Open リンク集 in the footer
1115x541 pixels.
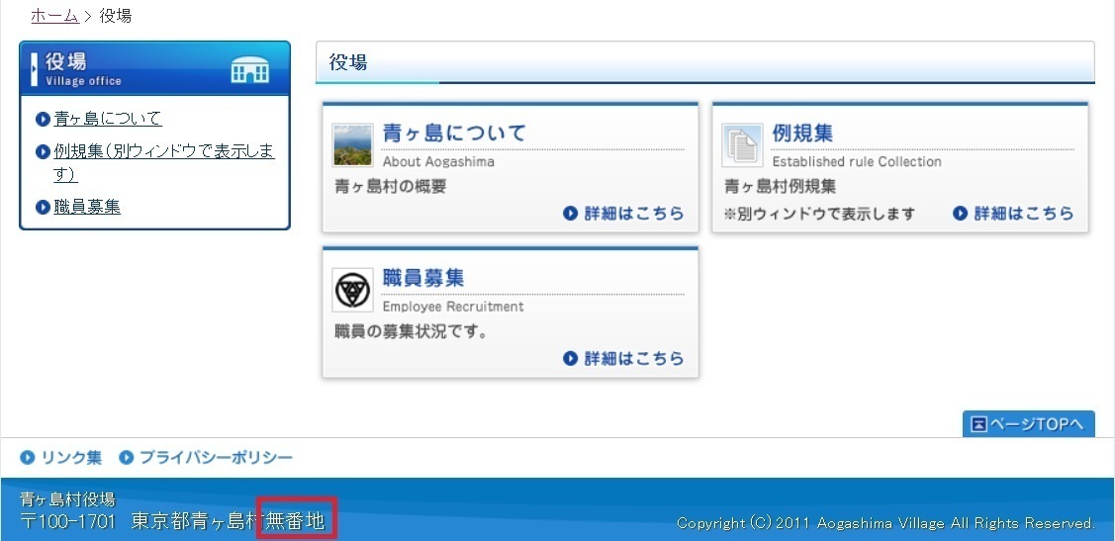click(x=71, y=457)
